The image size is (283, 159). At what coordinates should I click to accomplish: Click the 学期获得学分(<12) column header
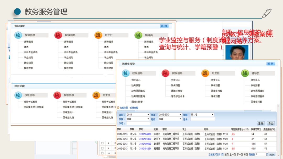pyautogui.click(x=240, y=129)
